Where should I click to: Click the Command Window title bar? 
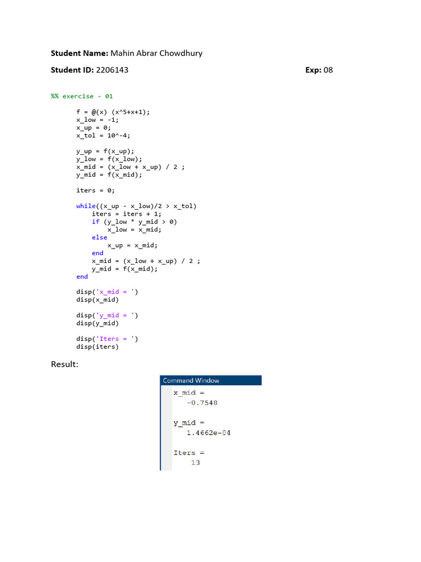point(211,380)
